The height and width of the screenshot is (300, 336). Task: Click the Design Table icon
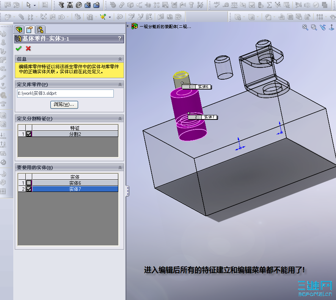[286, 5]
